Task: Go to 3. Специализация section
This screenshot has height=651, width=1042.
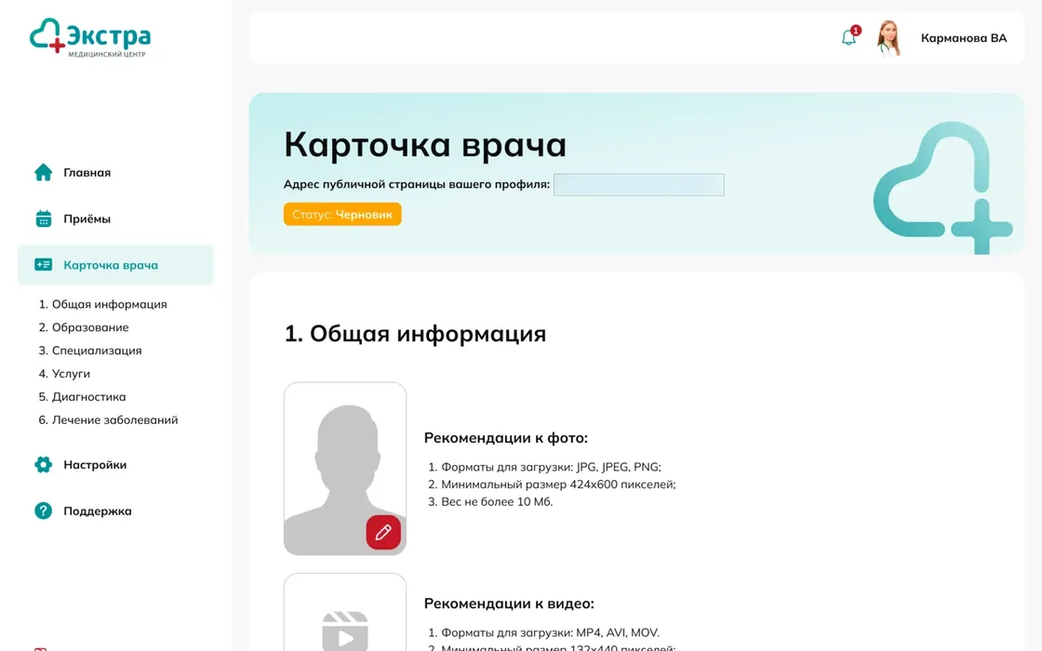Action: pos(89,351)
